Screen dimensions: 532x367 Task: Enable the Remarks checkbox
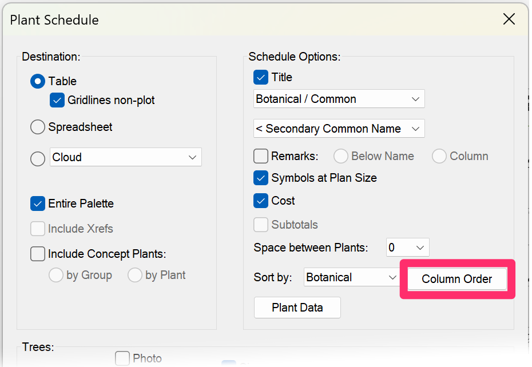click(x=260, y=155)
